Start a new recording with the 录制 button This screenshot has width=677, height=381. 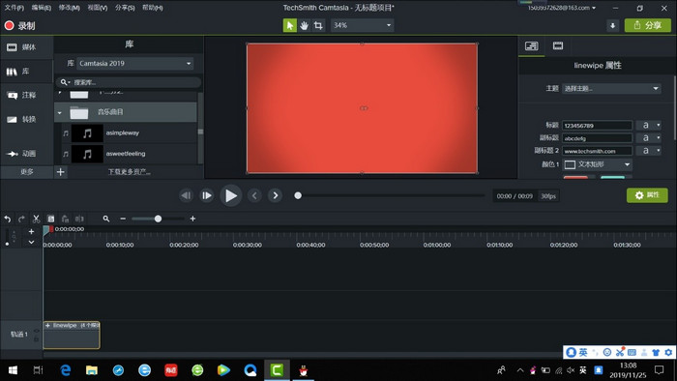tap(20, 25)
